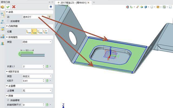Click the colored section box toolbar icon
173x108 pixels.
142,7
